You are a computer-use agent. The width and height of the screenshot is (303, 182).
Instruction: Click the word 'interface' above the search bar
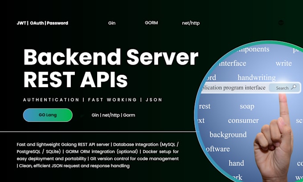233,63
